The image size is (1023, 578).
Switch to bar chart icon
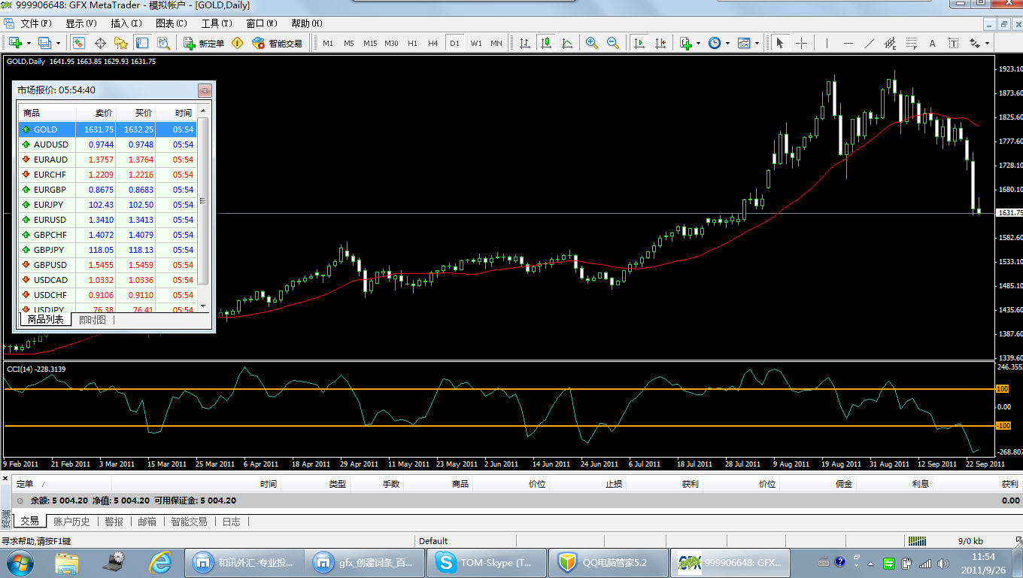(525, 43)
